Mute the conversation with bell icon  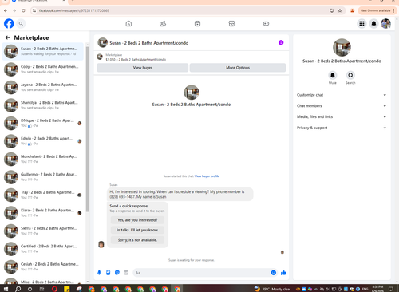click(x=333, y=75)
